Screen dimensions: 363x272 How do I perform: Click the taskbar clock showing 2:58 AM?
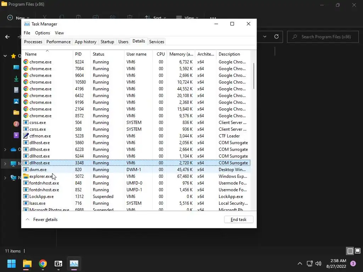(x=336, y=263)
